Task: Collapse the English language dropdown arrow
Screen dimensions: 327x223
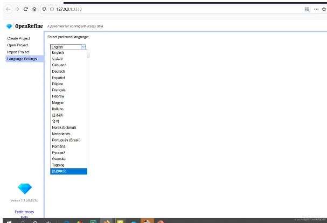Action: click(83, 47)
